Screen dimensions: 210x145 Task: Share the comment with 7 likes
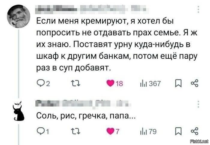point(195,131)
